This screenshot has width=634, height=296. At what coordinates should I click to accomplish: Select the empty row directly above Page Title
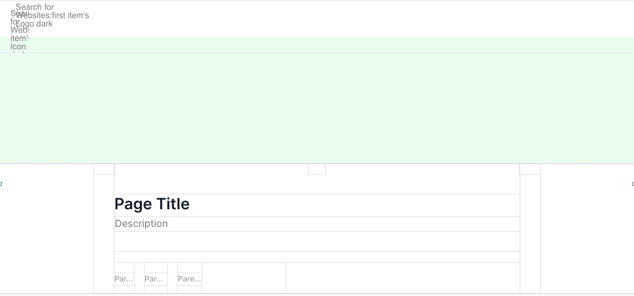(317, 185)
